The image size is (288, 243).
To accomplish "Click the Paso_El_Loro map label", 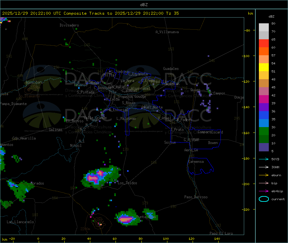I will tap(221, 233).
